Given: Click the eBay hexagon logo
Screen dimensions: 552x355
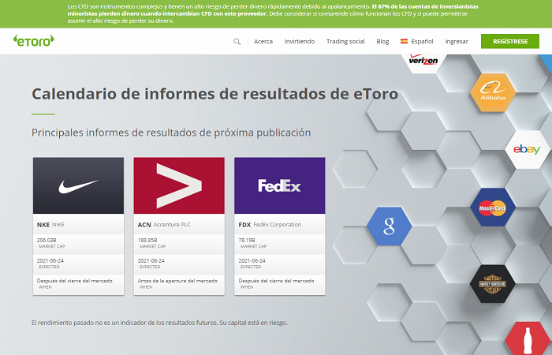Looking at the screenshot, I should point(527,149).
